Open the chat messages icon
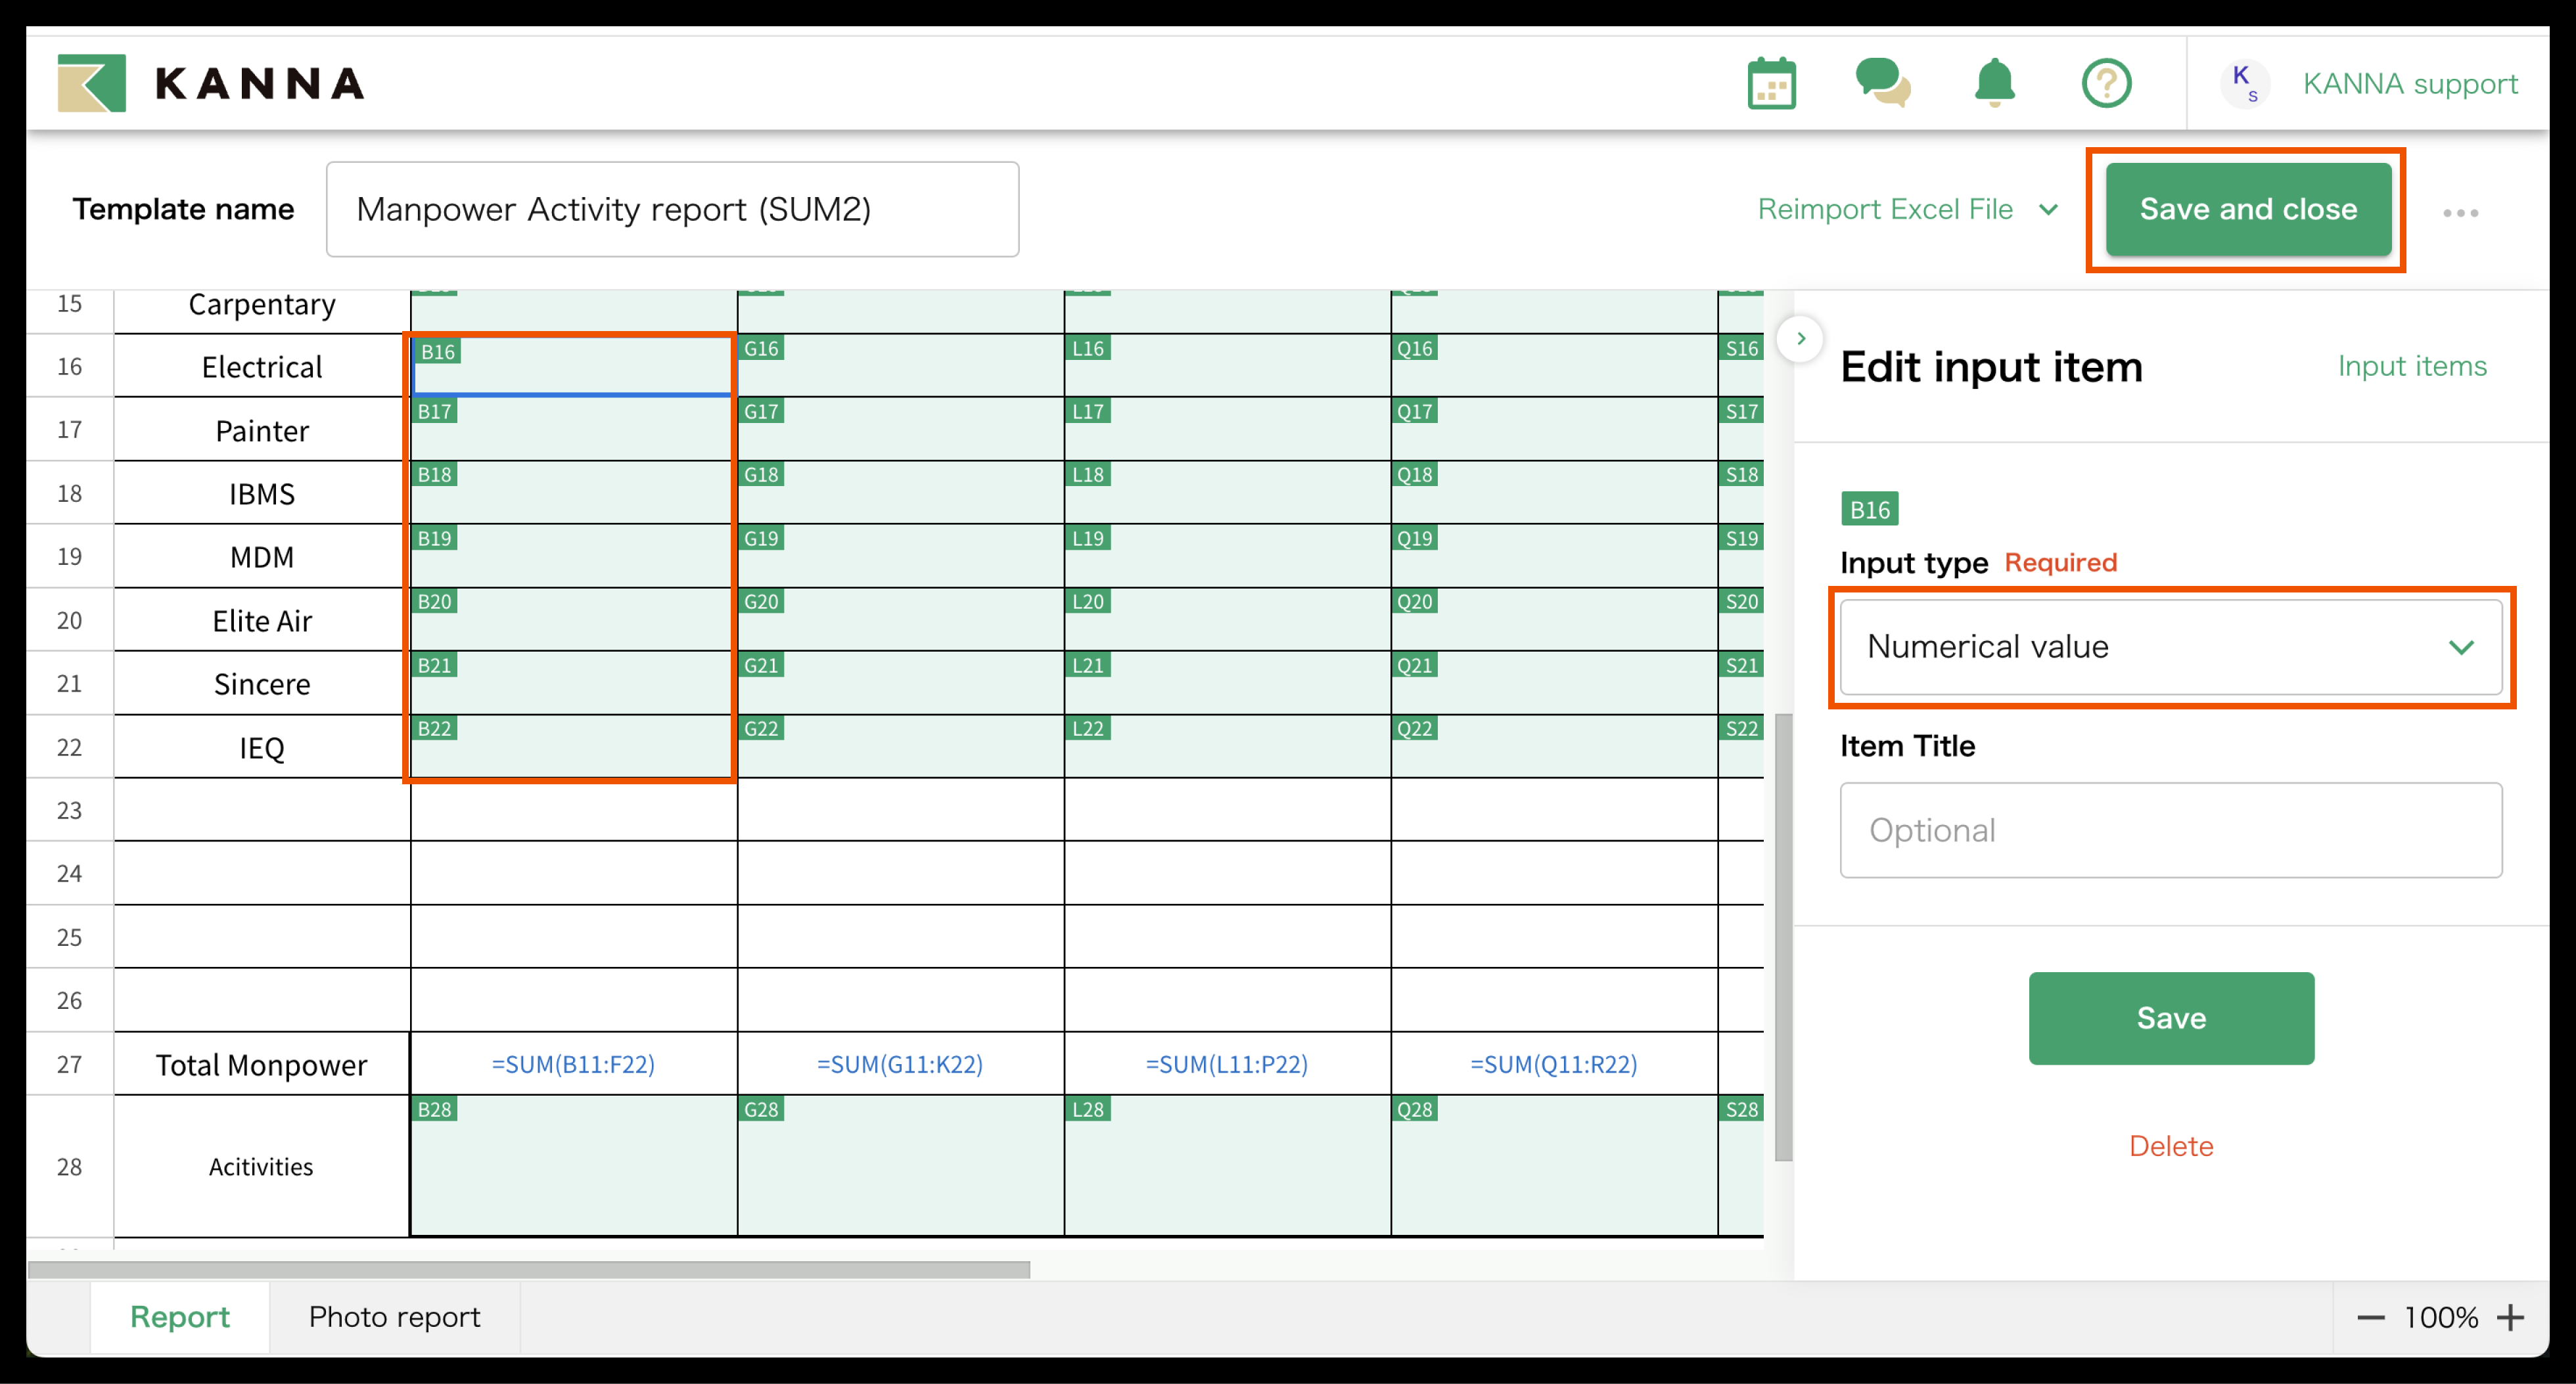The image size is (2576, 1384). click(x=1882, y=83)
